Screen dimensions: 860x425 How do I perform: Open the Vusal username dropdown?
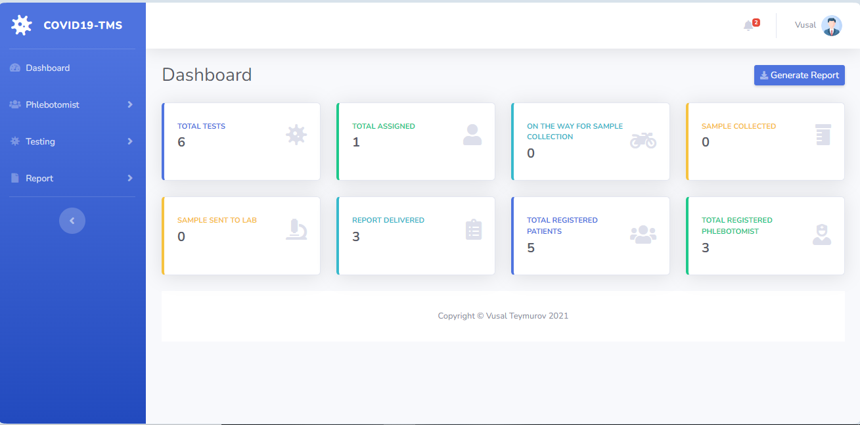pos(805,26)
